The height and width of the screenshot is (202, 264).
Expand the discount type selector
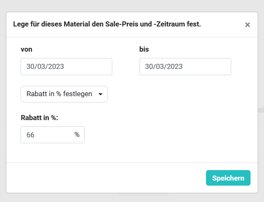pyautogui.click(x=64, y=94)
